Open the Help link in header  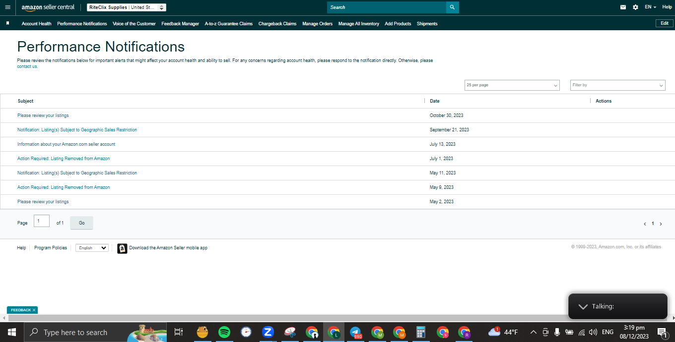coord(667,7)
